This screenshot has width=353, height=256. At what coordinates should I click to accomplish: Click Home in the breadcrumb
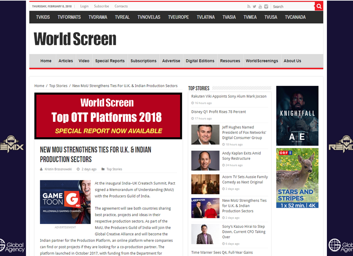pyautogui.click(x=39, y=86)
